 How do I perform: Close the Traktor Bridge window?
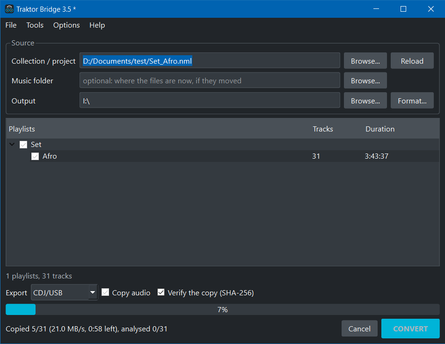click(x=430, y=9)
